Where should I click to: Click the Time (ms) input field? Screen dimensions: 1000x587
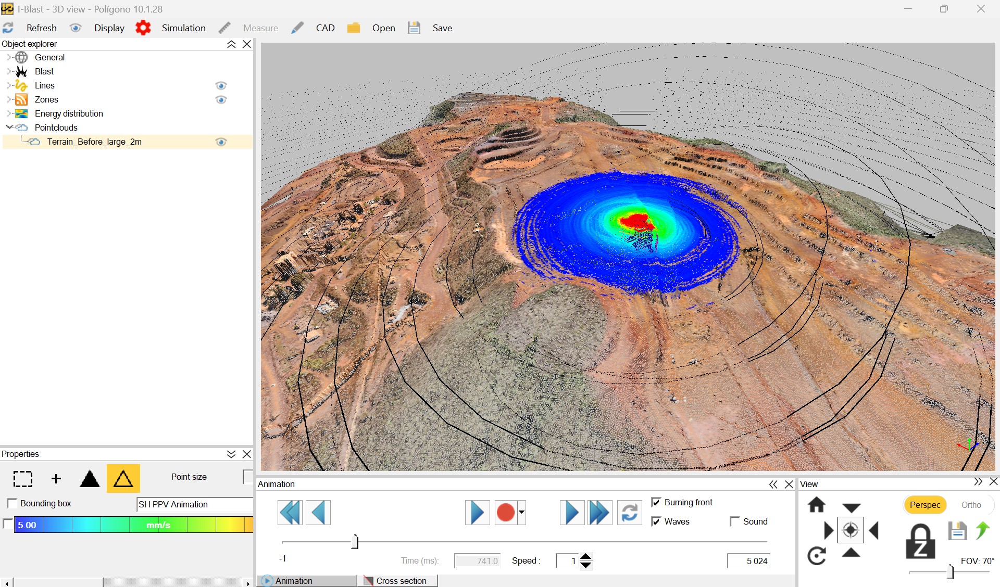click(477, 560)
